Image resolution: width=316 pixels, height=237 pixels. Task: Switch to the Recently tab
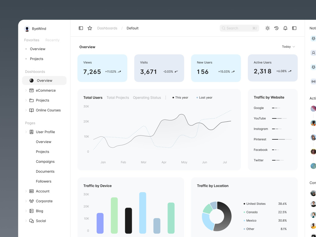tap(52, 40)
